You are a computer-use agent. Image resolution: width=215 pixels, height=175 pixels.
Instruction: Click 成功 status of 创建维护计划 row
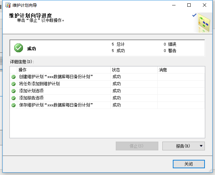pos(116,77)
